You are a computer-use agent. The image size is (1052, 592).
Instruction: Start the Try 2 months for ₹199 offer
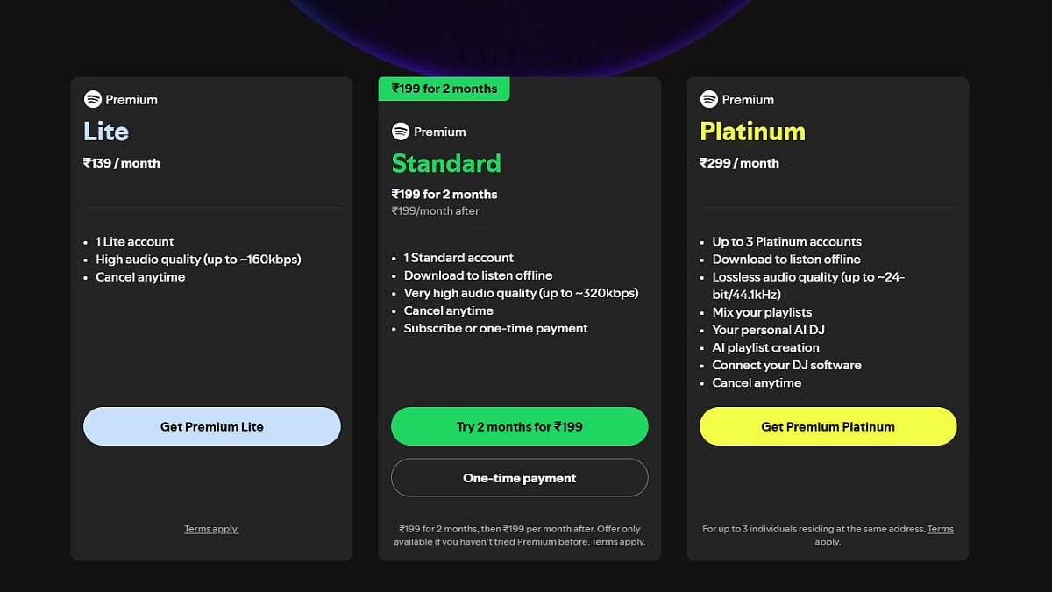(x=519, y=427)
